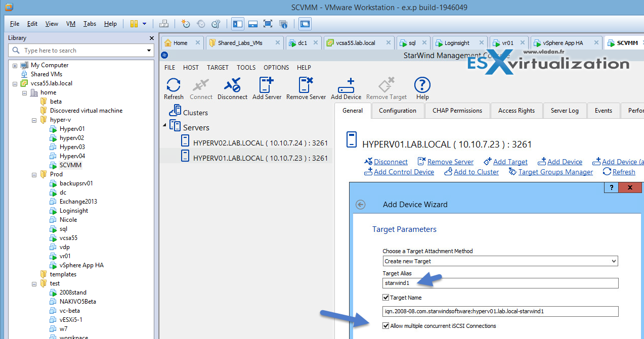The image size is (644, 339).
Task: Switch to the Configuration tab
Action: click(x=398, y=111)
